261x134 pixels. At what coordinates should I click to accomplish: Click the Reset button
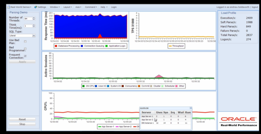(x=22, y=119)
